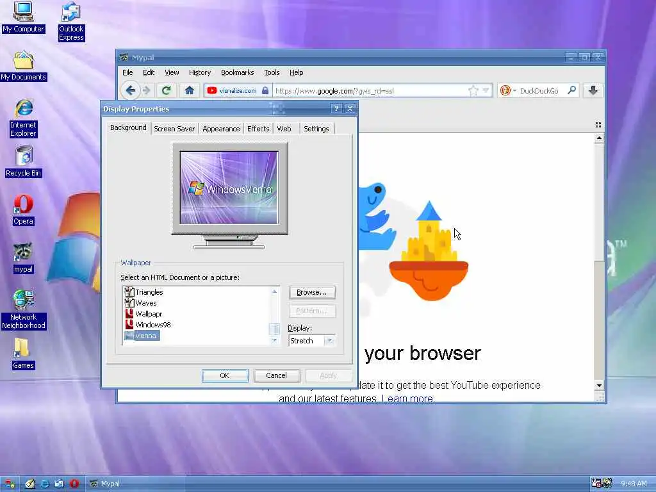The width and height of the screenshot is (656, 492).
Task: Switch to the Settings tab
Action: tap(316, 129)
